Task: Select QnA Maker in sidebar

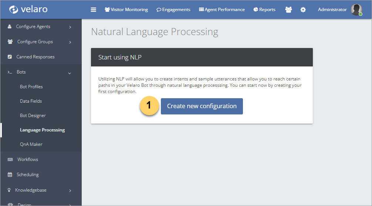Action: tap(31, 144)
